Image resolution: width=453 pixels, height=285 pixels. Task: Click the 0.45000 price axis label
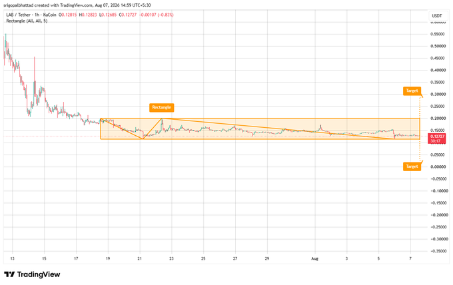coord(438,59)
